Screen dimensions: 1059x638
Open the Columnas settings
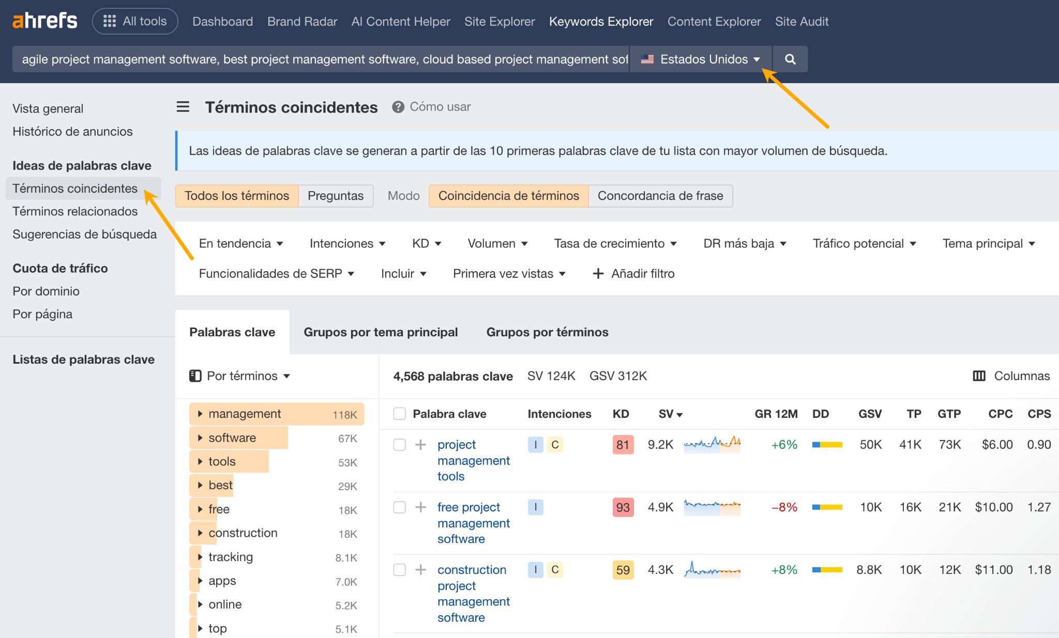1011,376
